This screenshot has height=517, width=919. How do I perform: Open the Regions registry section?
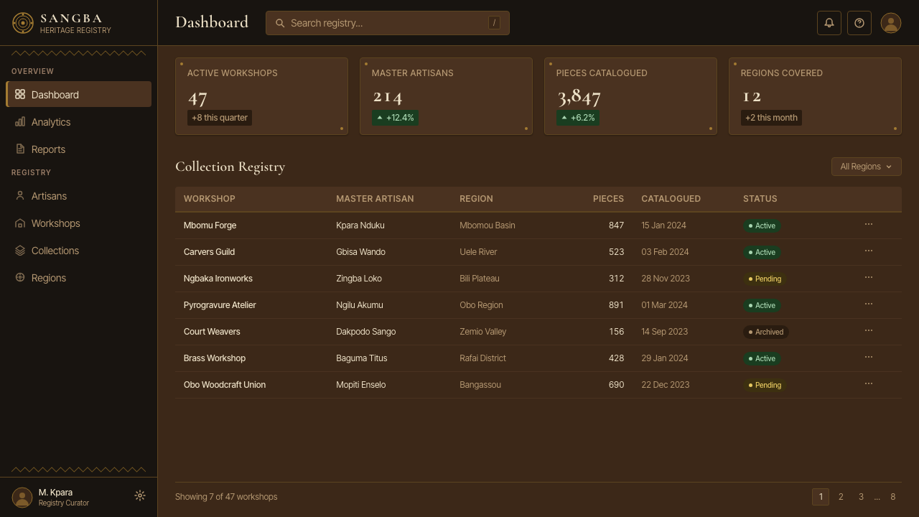78,278
